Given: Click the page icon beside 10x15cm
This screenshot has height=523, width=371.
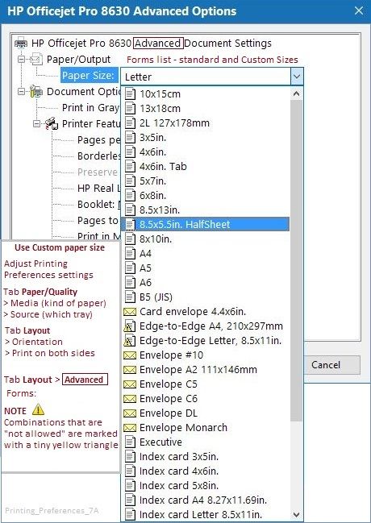Looking at the screenshot, I should 130,93.
